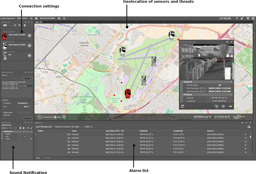Pin the Devices List panel open
Image resolution: width=256 pixels, height=174 pixels.
tap(28, 22)
